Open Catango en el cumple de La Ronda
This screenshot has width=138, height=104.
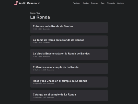click(x=69, y=96)
